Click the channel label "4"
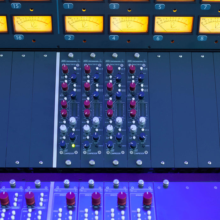Screen dimensions: 220x220 [x=114, y=38]
